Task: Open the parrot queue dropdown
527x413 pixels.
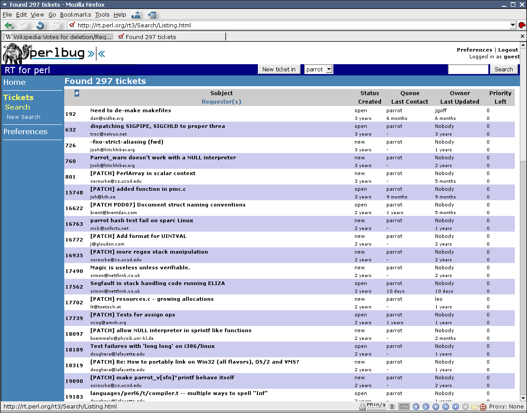Action: 318,69
